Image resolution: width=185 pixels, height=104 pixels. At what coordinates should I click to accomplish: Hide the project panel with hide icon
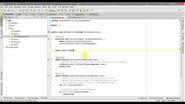(x=46, y=17)
